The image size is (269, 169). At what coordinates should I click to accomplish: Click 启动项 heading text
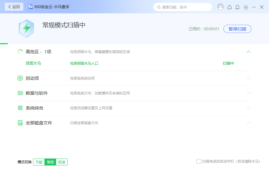click(32, 78)
